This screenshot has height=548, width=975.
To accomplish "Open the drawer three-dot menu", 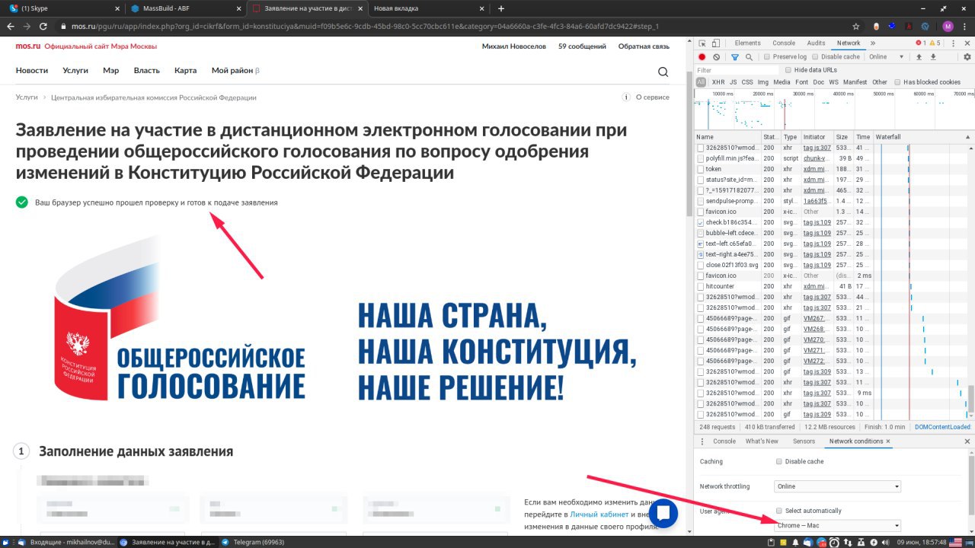I will pyautogui.click(x=703, y=441).
